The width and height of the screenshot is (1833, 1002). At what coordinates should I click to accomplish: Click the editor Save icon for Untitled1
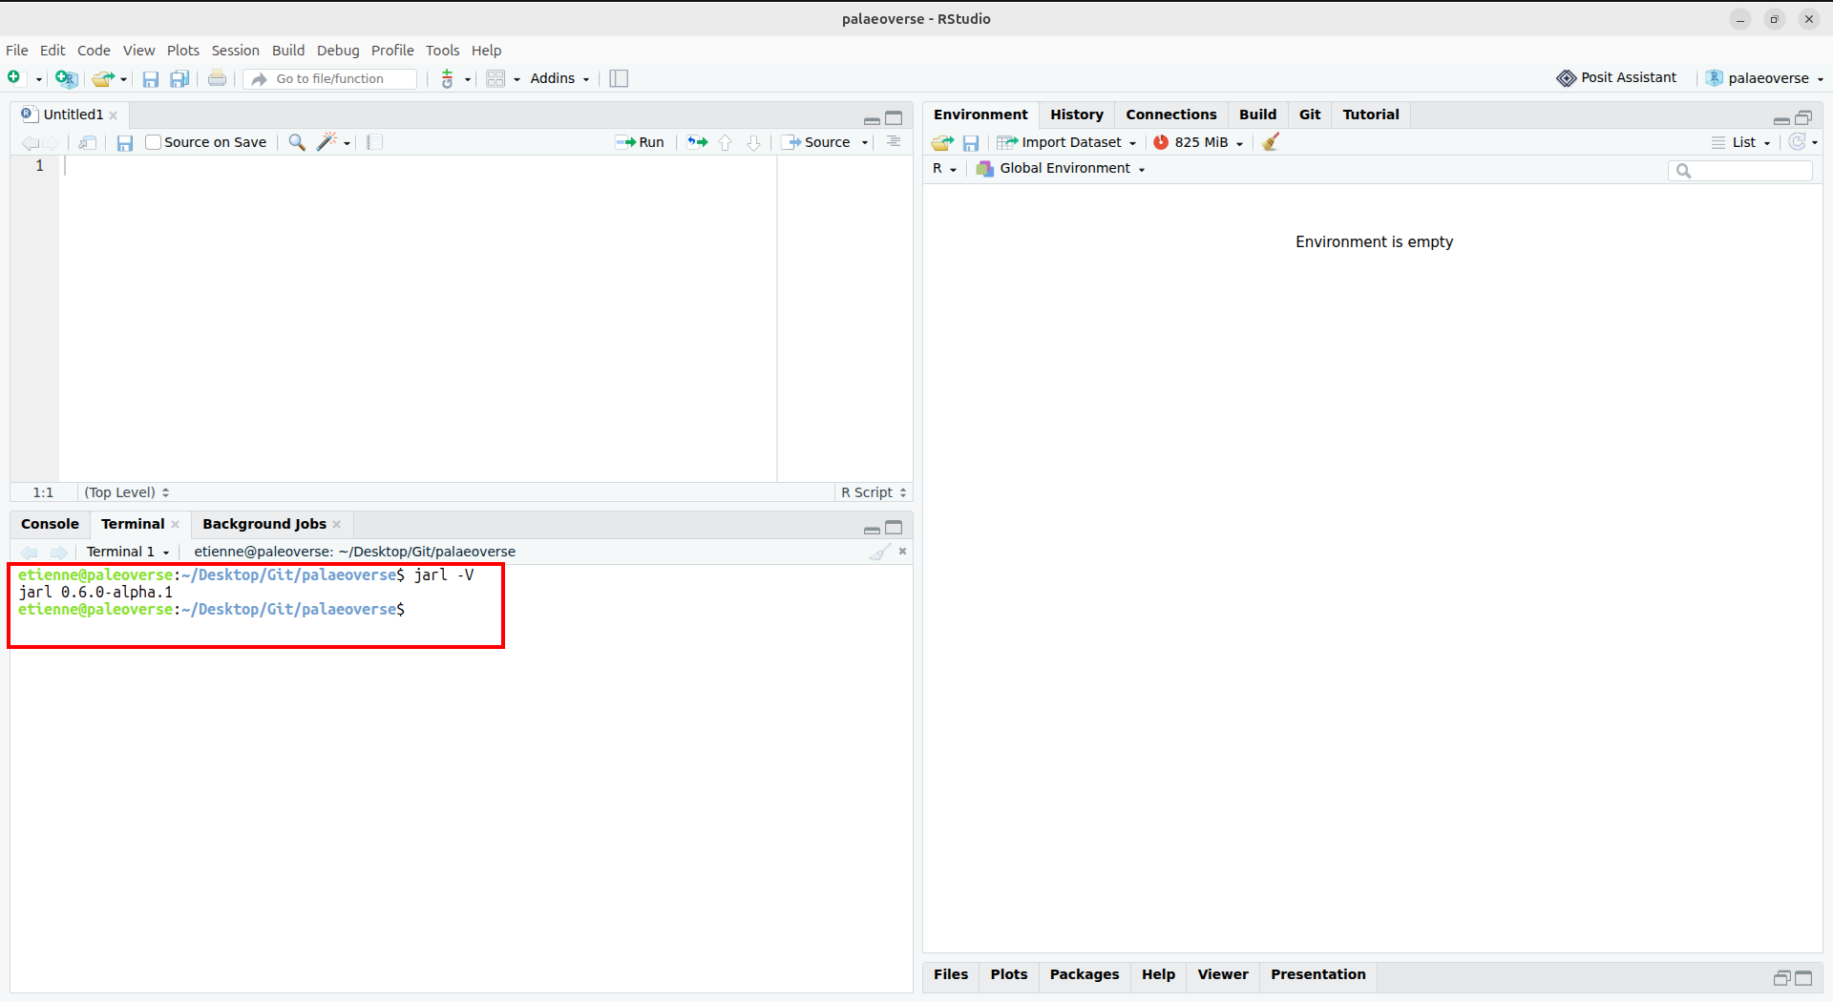125,142
